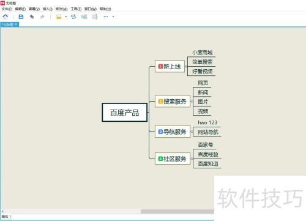Add a relationship with the arrows icon
Viewport: 306px width, 221px height.
click(73, 17)
